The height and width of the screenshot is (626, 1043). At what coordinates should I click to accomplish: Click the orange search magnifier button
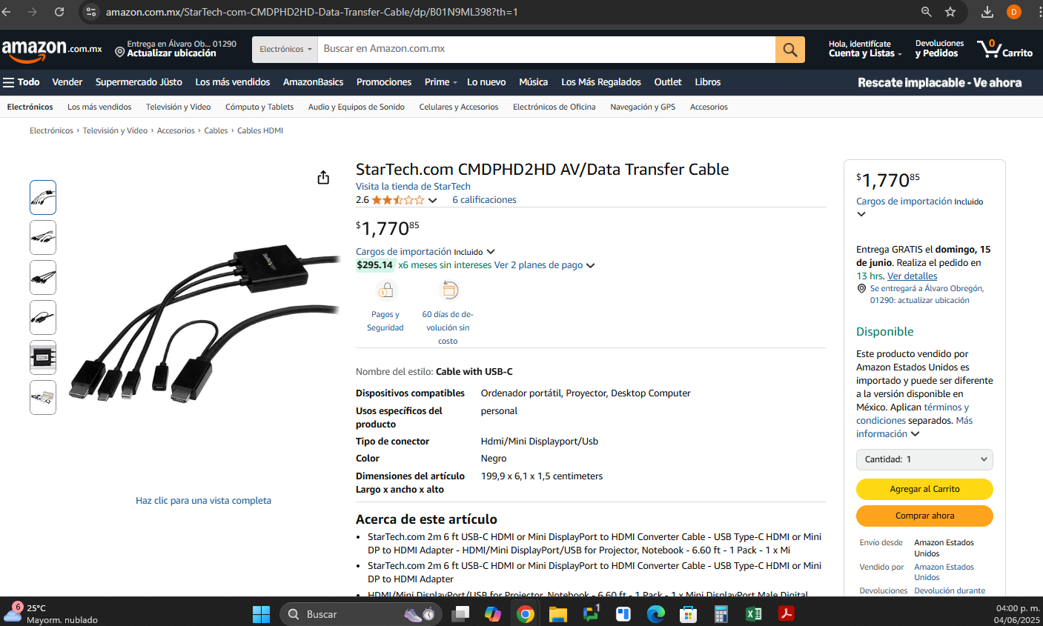[x=790, y=50]
